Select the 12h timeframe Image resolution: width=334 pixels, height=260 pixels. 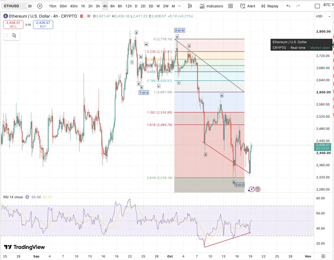click(129, 6)
